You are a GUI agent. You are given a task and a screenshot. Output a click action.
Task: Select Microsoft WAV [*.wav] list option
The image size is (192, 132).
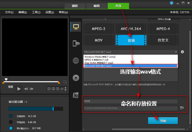(x=131, y=66)
